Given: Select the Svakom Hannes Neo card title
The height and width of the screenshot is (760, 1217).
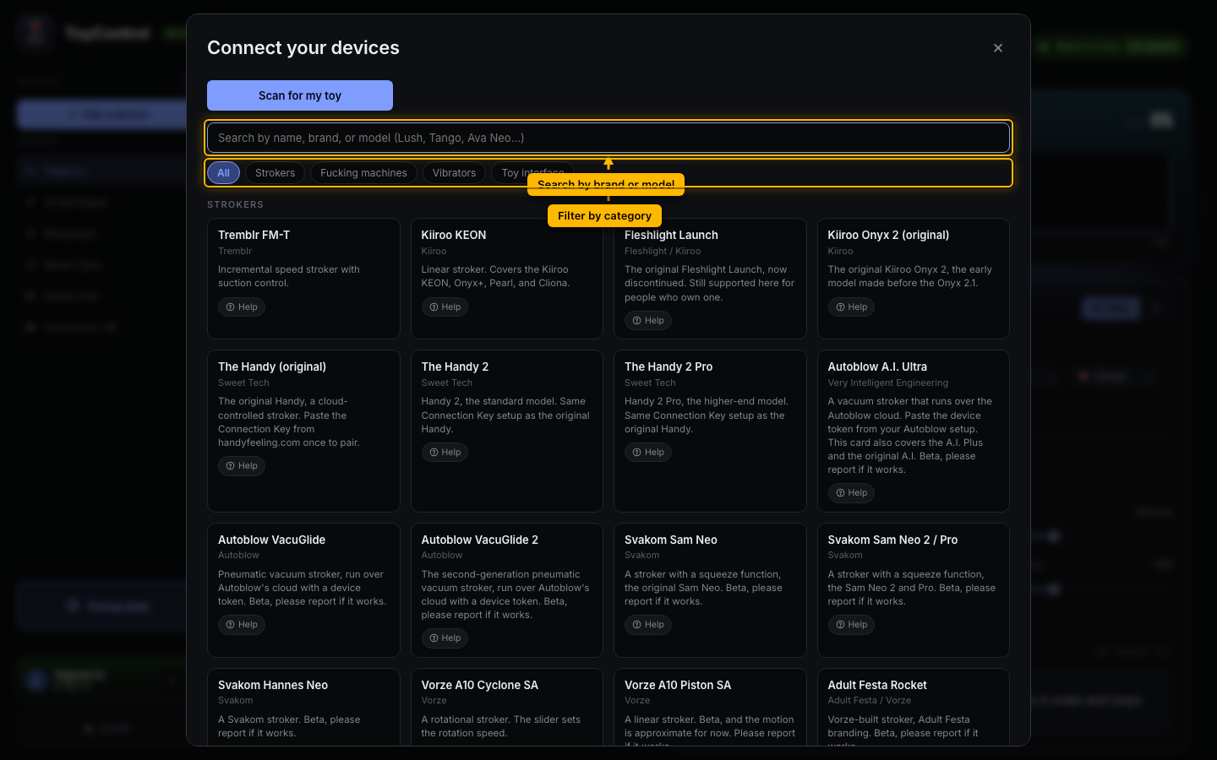Looking at the screenshot, I should pos(273,685).
